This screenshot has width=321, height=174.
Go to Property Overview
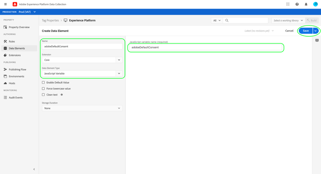(x=19, y=27)
